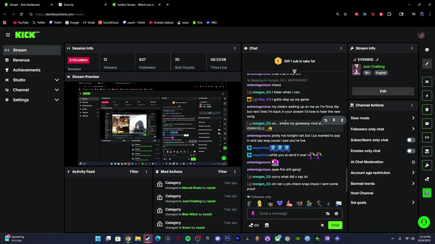The image size is (435, 244).
Task: Click Marvel Rivals link in Mod Actions
Action: click(192, 188)
